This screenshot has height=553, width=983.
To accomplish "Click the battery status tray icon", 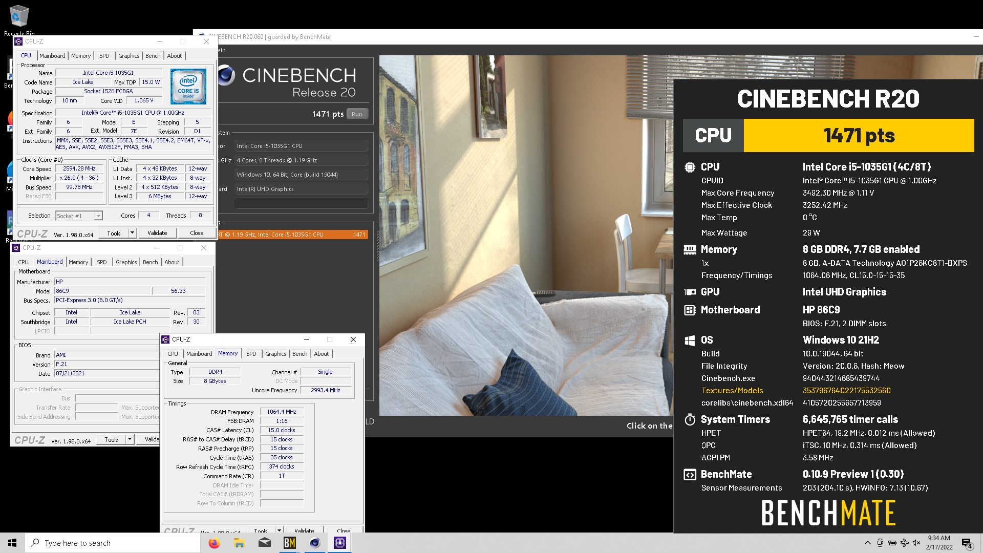I will pos(892,543).
